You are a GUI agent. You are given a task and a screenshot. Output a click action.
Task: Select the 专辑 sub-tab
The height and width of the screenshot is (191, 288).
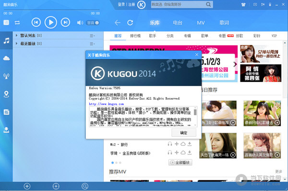(x=187, y=36)
